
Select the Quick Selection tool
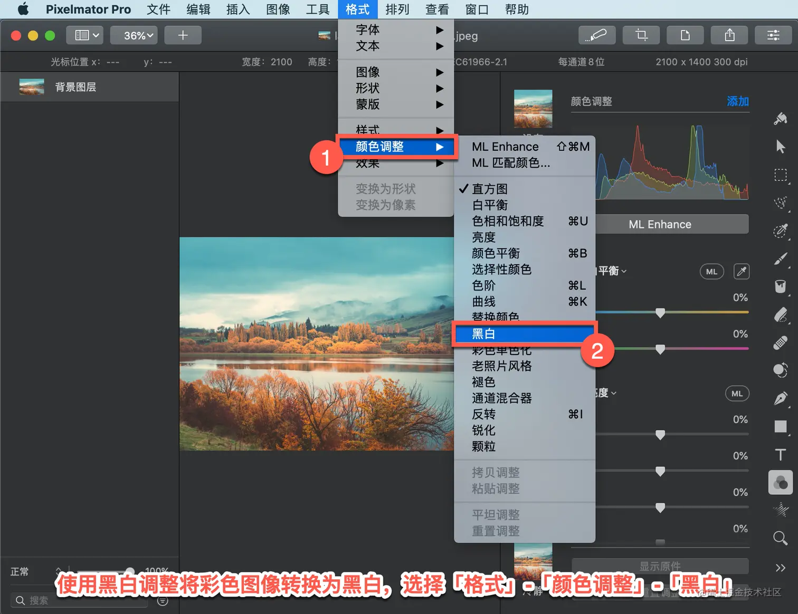click(x=781, y=203)
